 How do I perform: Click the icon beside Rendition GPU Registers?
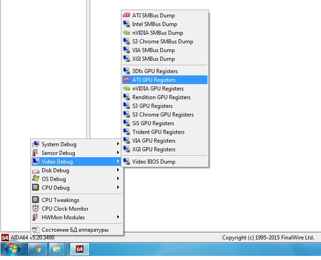126,97
